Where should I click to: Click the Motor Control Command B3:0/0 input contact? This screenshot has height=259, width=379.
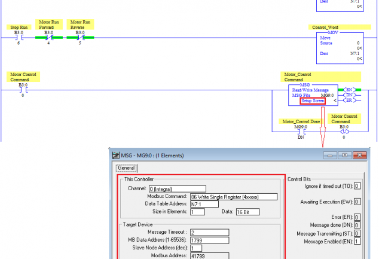(23, 90)
